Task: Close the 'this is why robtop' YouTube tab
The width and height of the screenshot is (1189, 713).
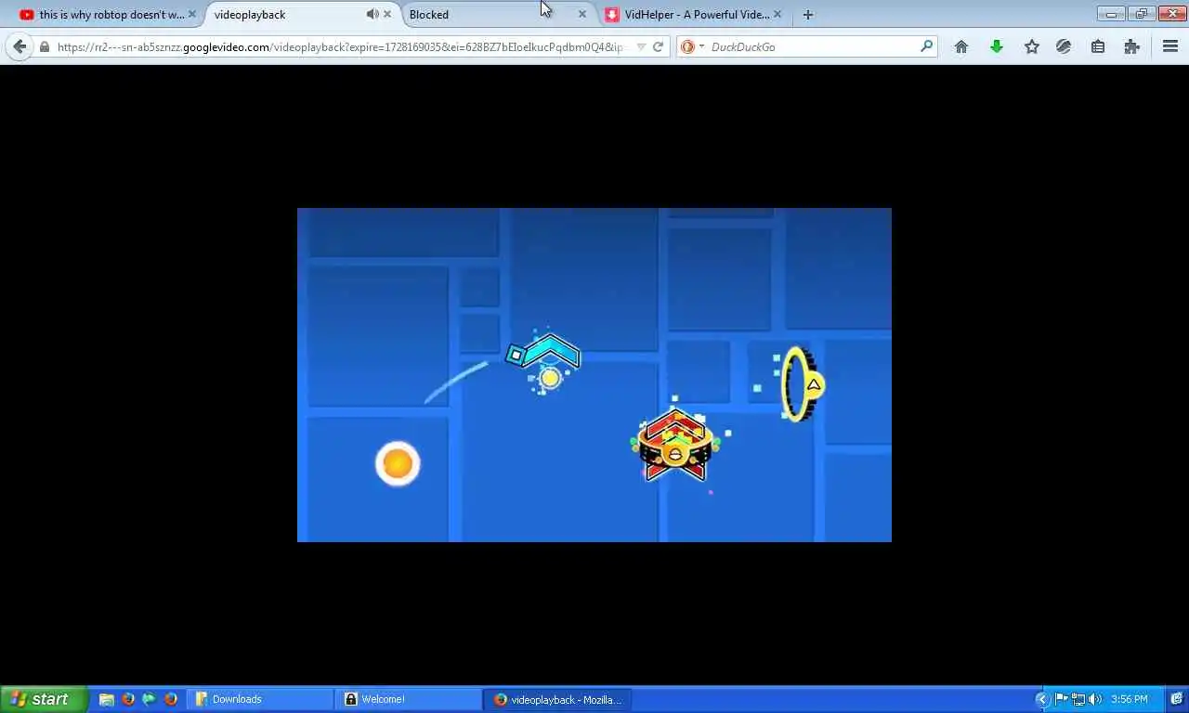Action: [192, 15]
